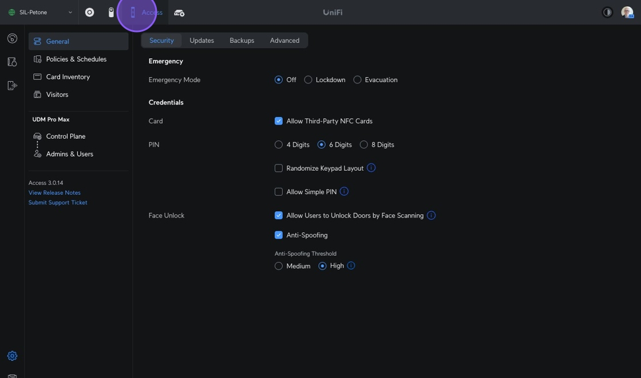Select Lockdown emergency mode
641x378 pixels.
308,80
